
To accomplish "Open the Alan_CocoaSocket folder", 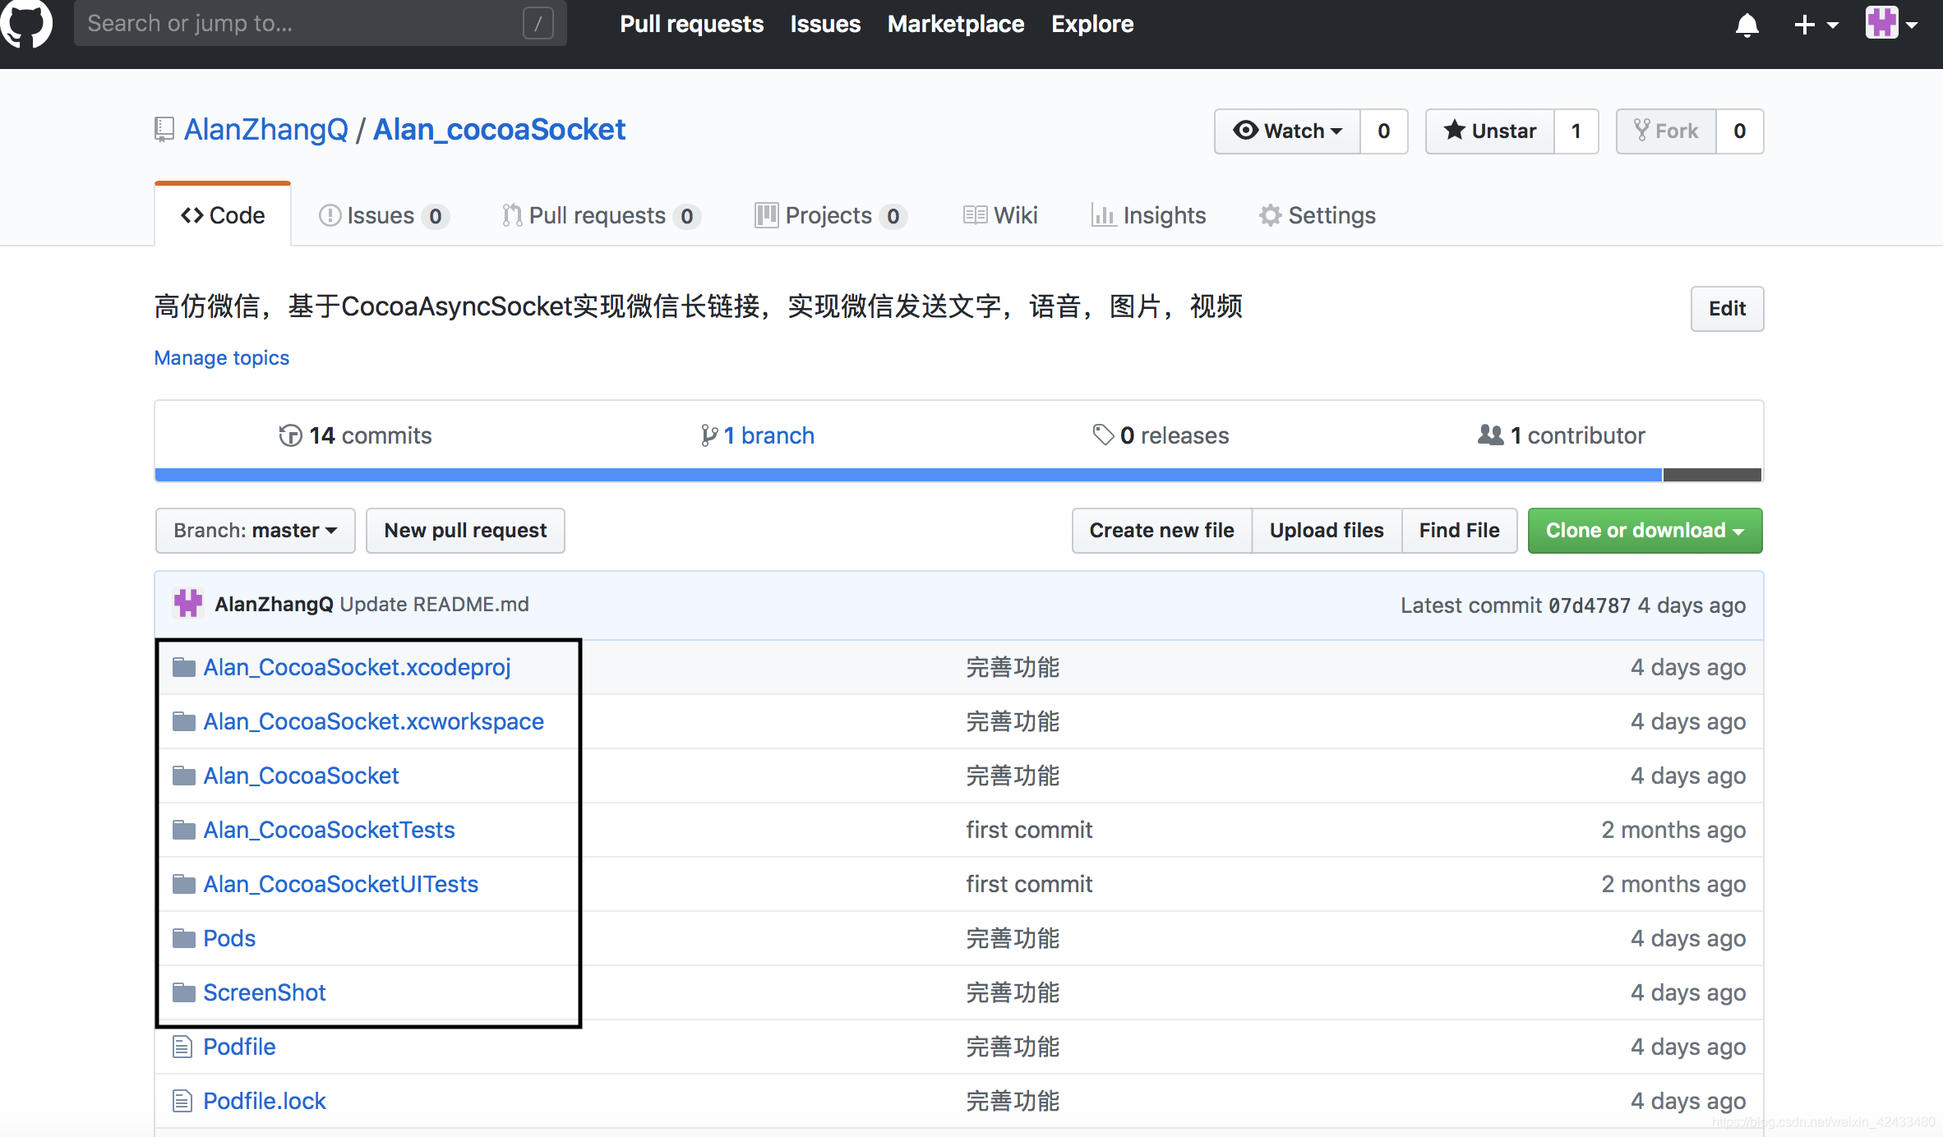I will 301,776.
